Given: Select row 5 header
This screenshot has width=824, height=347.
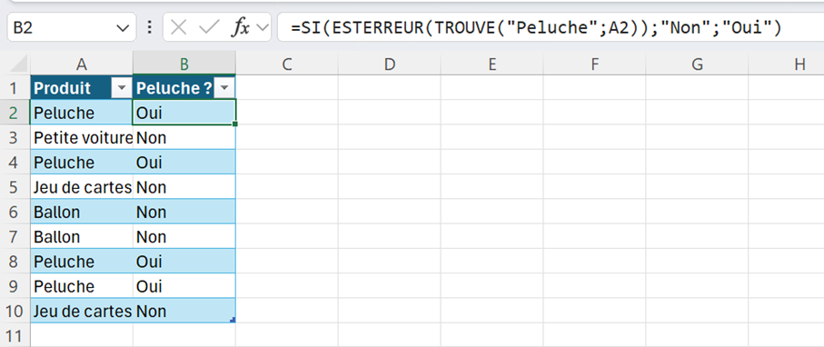Looking at the screenshot, I should pos(15,188).
